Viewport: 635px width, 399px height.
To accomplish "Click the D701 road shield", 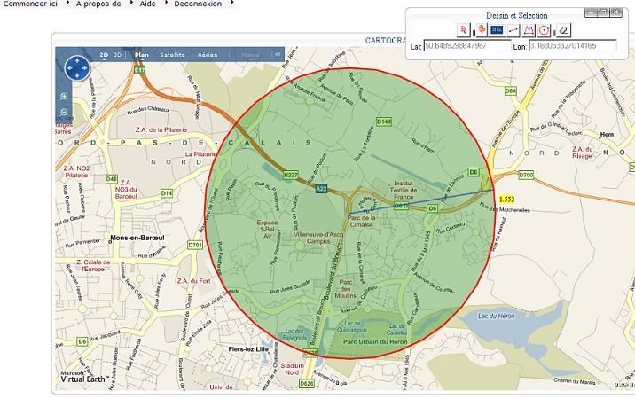I will coord(195,245).
